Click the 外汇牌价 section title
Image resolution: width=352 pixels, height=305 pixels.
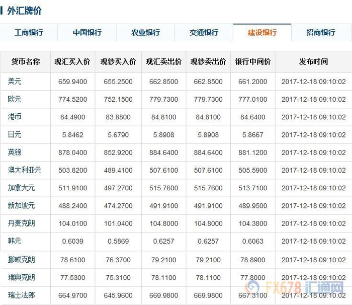(x=24, y=11)
